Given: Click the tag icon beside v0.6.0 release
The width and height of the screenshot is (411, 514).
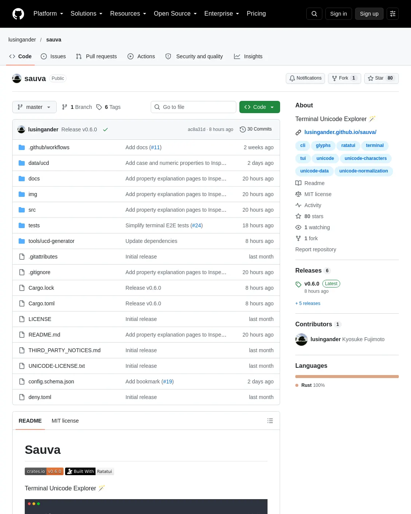Looking at the screenshot, I should pos(298,284).
